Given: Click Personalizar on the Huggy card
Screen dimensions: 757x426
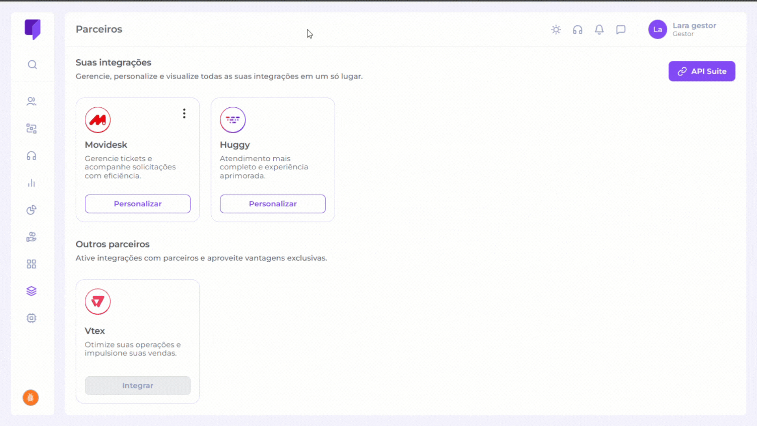Looking at the screenshot, I should click(x=273, y=204).
